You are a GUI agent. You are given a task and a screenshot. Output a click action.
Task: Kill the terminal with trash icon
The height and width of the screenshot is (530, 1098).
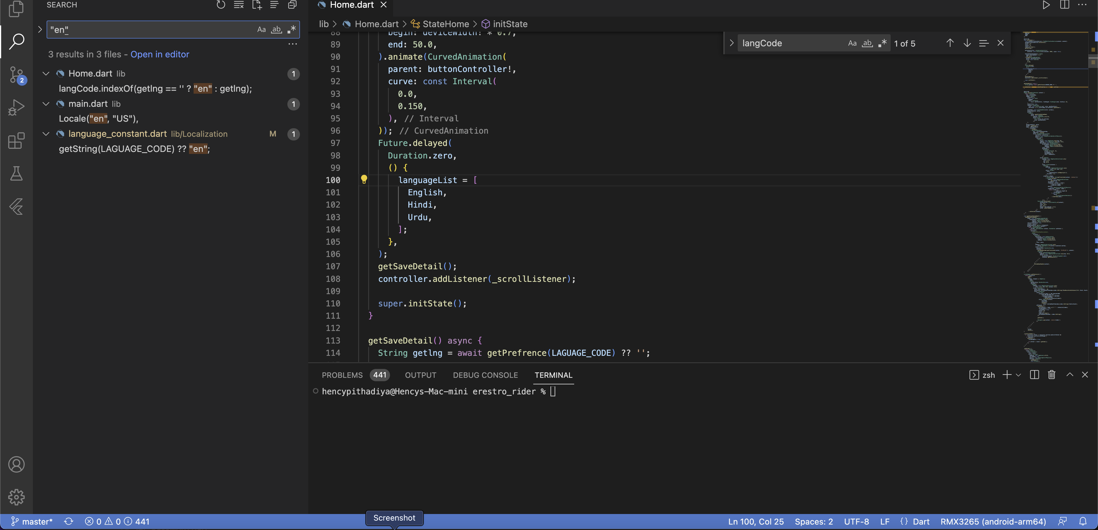[x=1052, y=375]
